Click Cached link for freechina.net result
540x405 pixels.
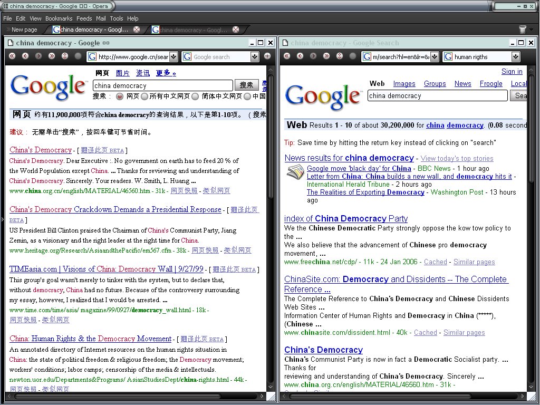click(435, 262)
